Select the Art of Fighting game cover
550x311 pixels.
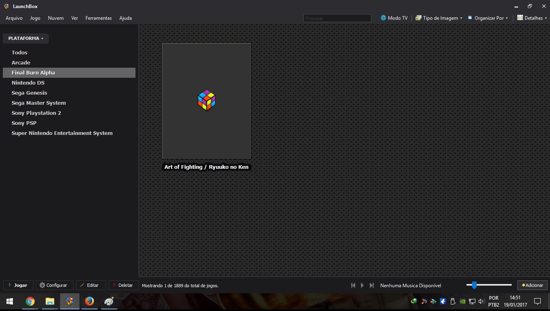206,101
